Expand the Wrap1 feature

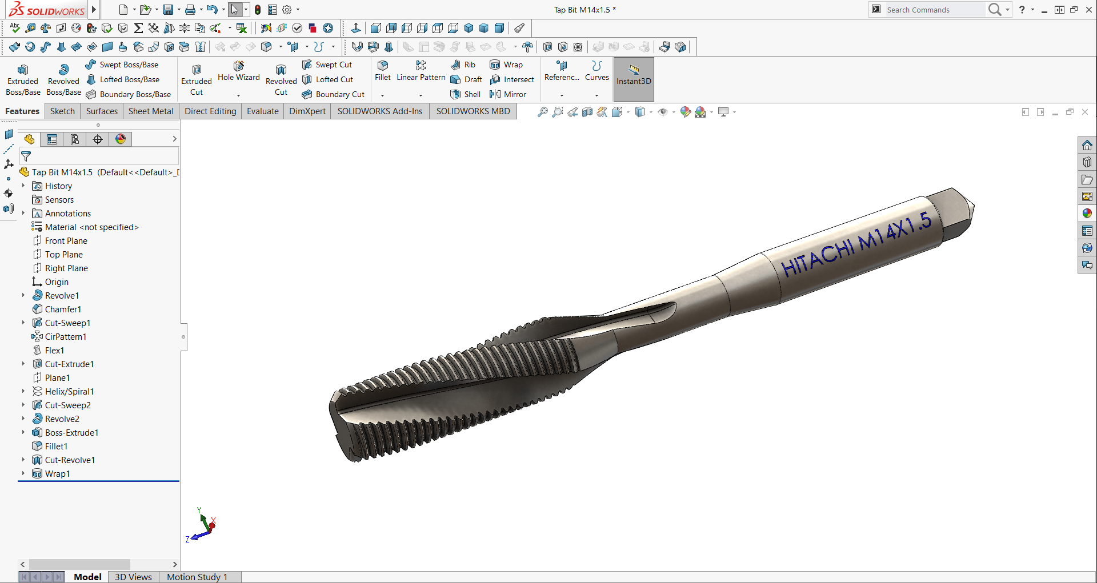pyautogui.click(x=23, y=474)
